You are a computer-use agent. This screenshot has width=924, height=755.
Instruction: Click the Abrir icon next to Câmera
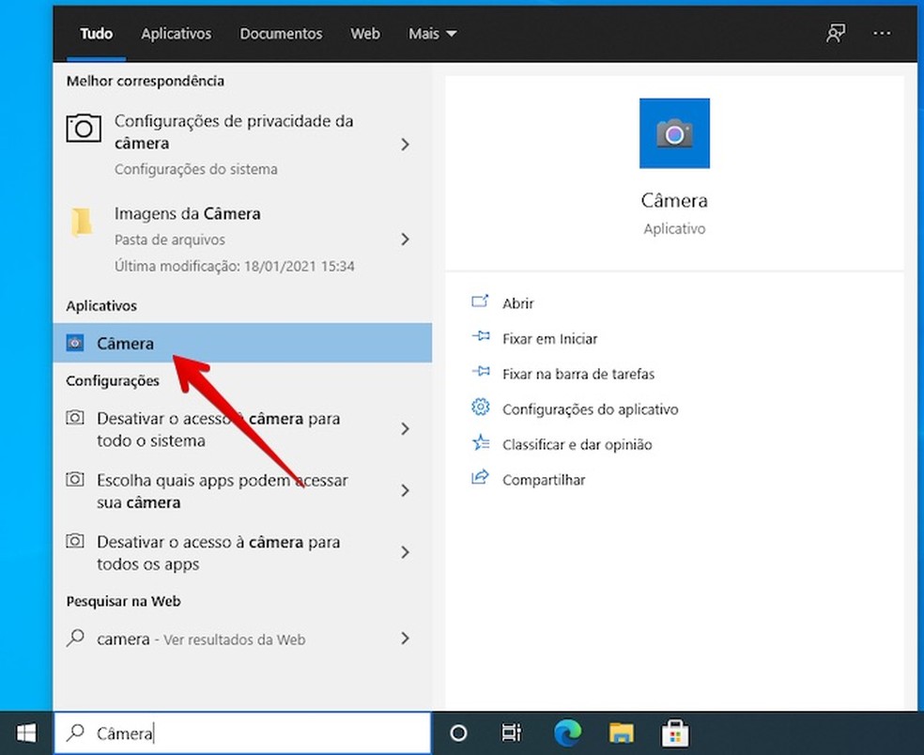(x=480, y=302)
